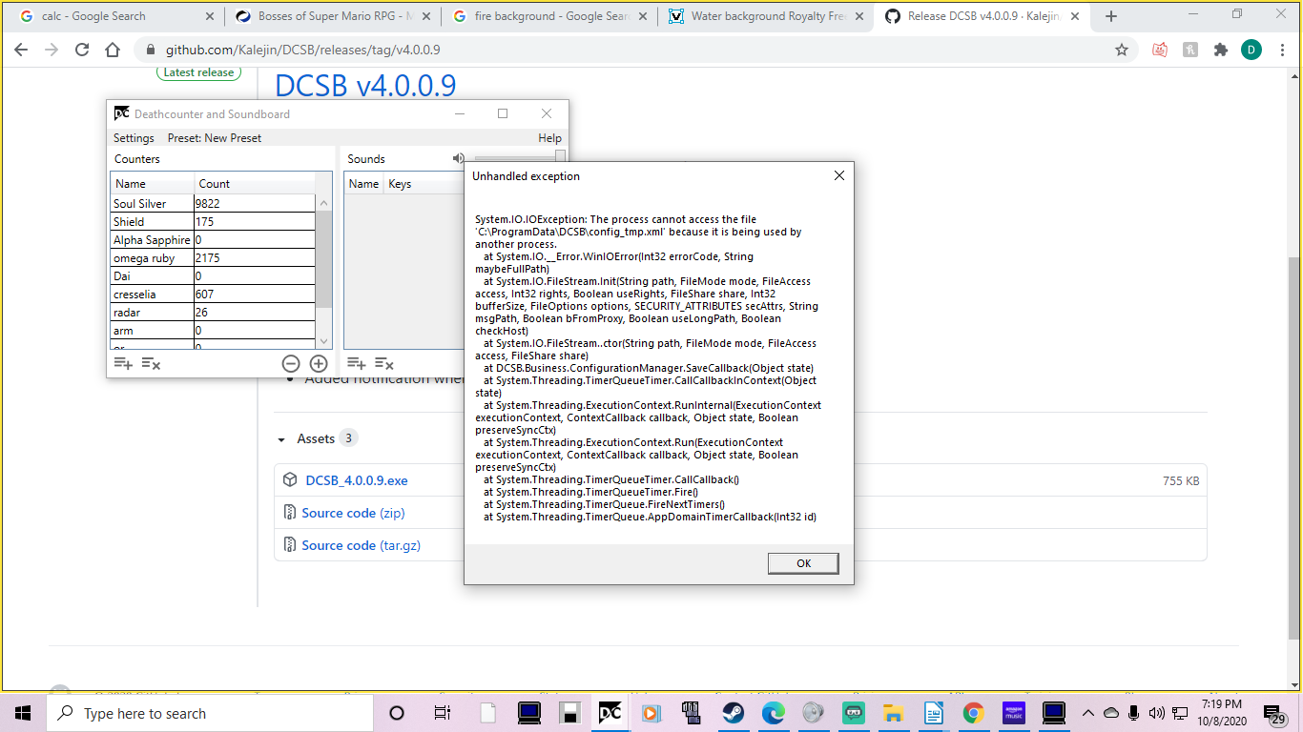
Task: Dismiss the Unhandled exception dialog with OK
Action: tap(802, 562)
